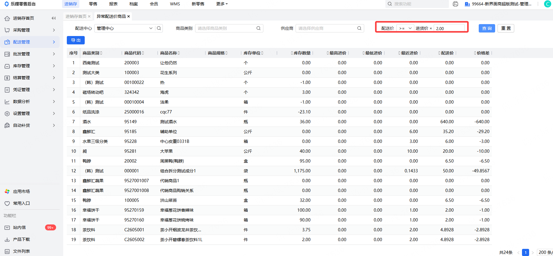The width and height of the screenshot is (553, 256).
Task: Open the 更多 menu dropdown
Action: 222,4
